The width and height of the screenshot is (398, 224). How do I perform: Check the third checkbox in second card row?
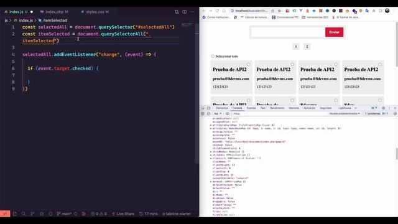[x=336, y=100]
